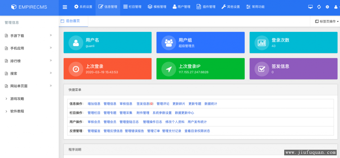Image resolution: width=340 pixels, height=158 pixels.
Task: Click the document icon beside 排行榜
Action: tap(7, 61)
